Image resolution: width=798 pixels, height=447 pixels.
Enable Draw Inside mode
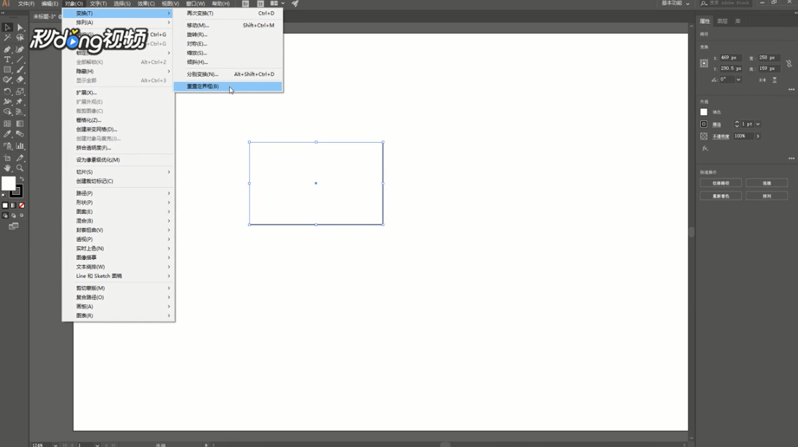21,216
